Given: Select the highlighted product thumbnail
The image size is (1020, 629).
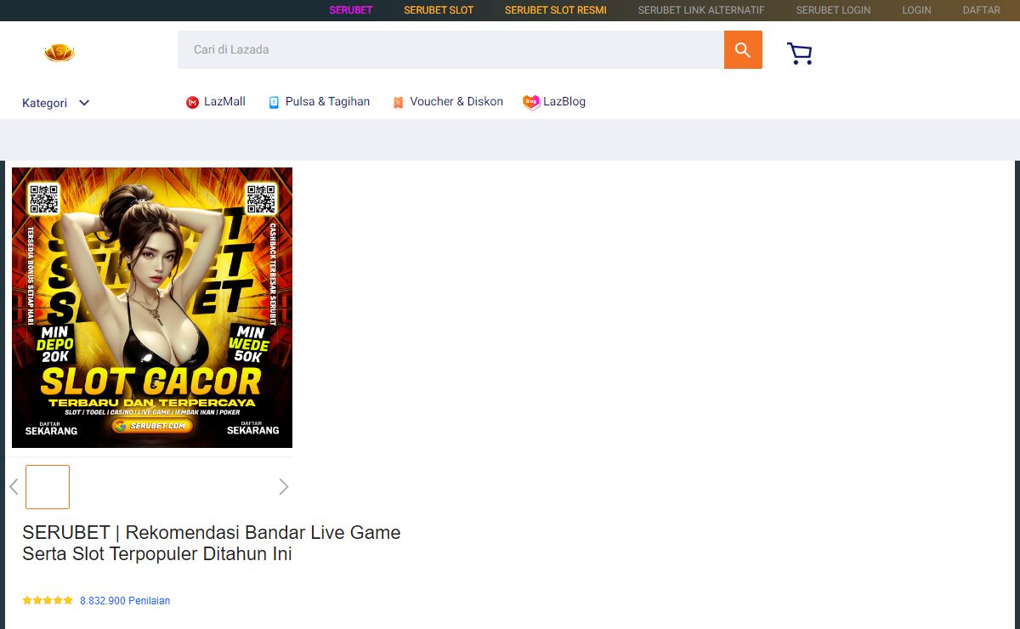Looking at the screenshot, I should click(48, 487).
